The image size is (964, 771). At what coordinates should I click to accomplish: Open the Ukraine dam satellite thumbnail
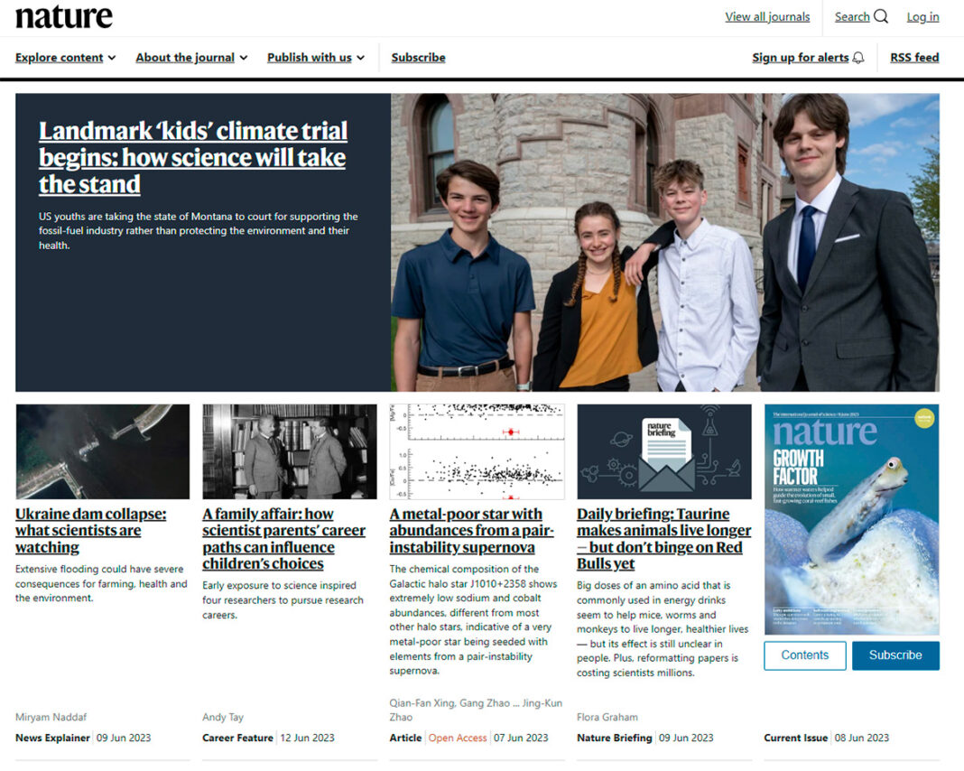tap(103, 451)
